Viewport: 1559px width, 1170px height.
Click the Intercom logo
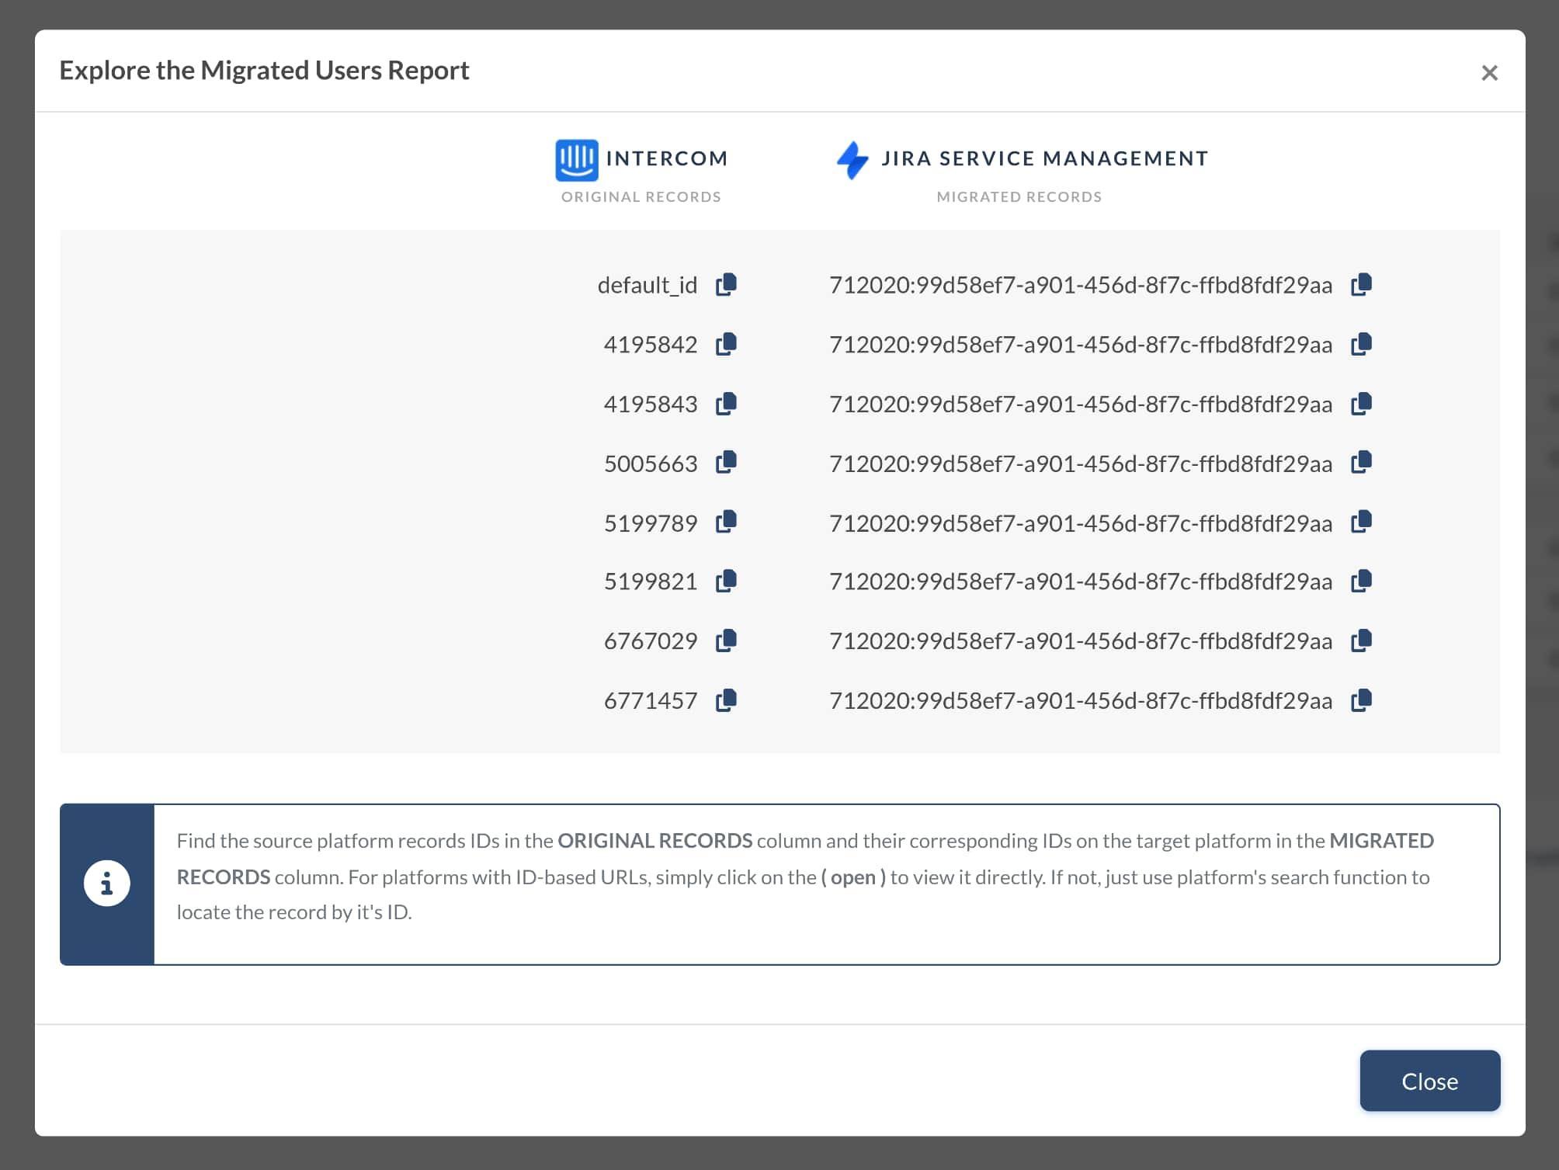(x=576, y=160)
